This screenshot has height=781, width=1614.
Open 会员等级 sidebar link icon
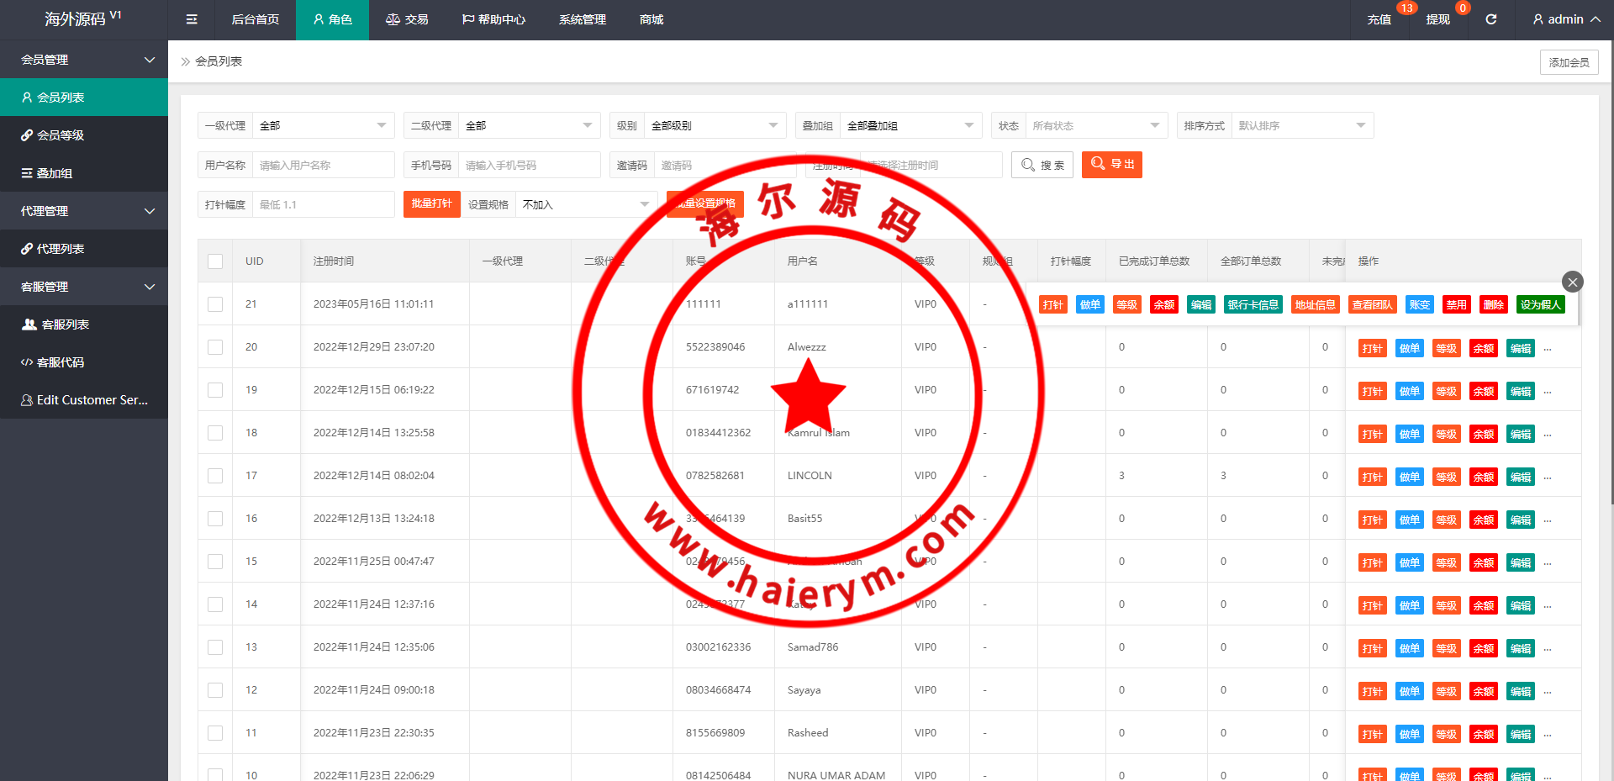pos(27,135)
